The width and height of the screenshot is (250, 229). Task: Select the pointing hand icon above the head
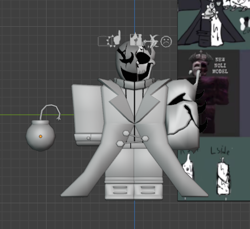point(117,38)
